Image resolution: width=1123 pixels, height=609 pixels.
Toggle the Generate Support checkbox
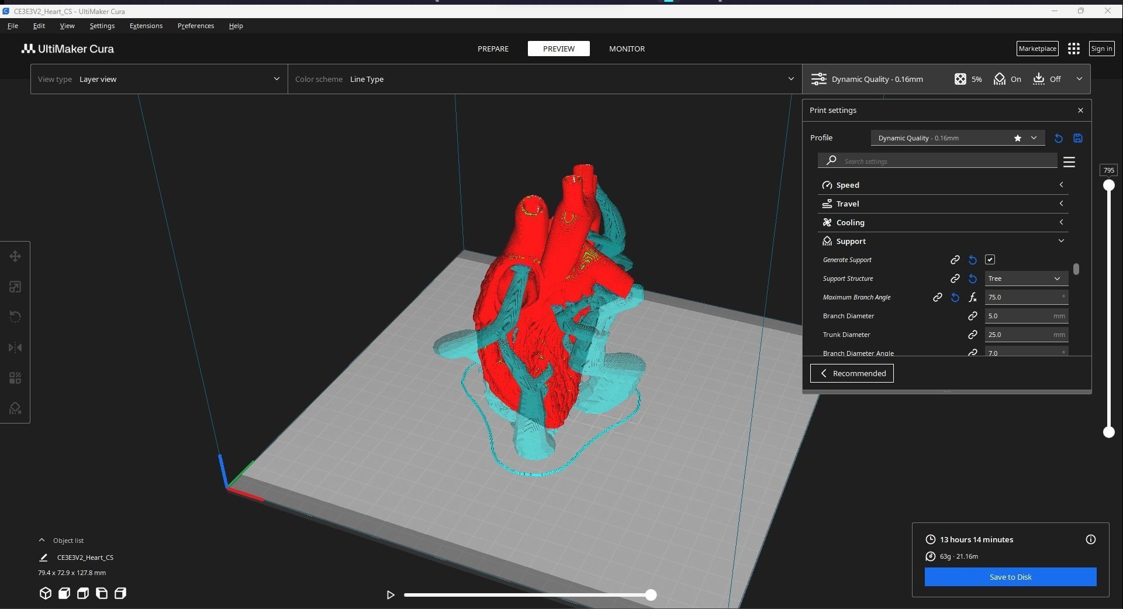pyautogui.click(x=990, y=260)
